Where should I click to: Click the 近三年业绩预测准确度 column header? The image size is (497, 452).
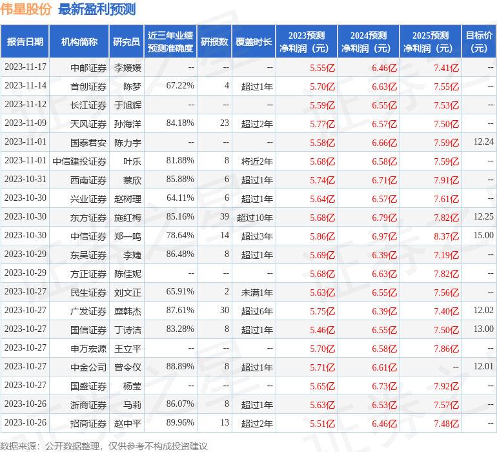(x=170, y=41)
